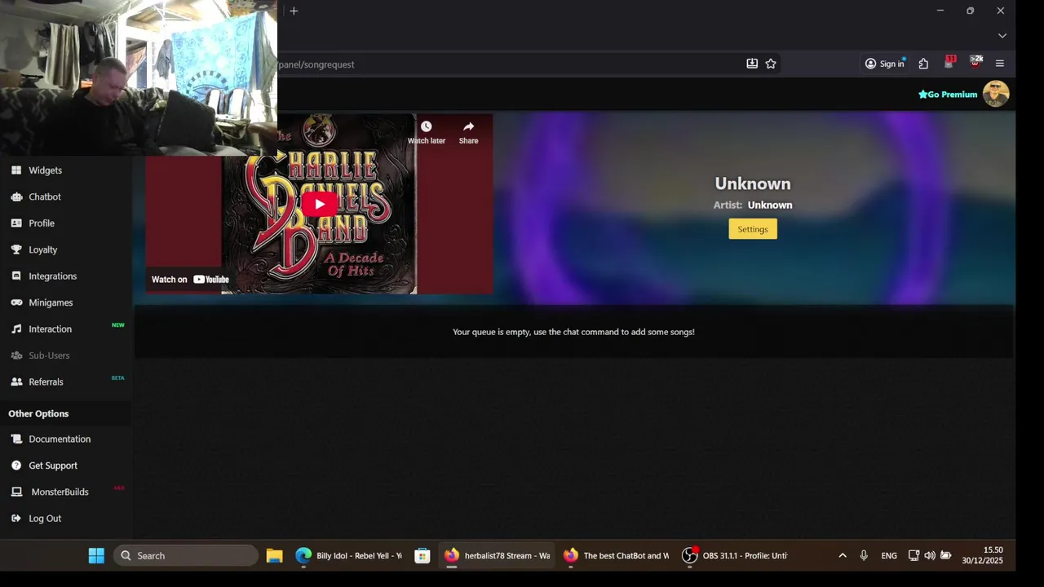Switch to The best ChatBot Firefox window
1044x587 pixels.
click(616, 556)
